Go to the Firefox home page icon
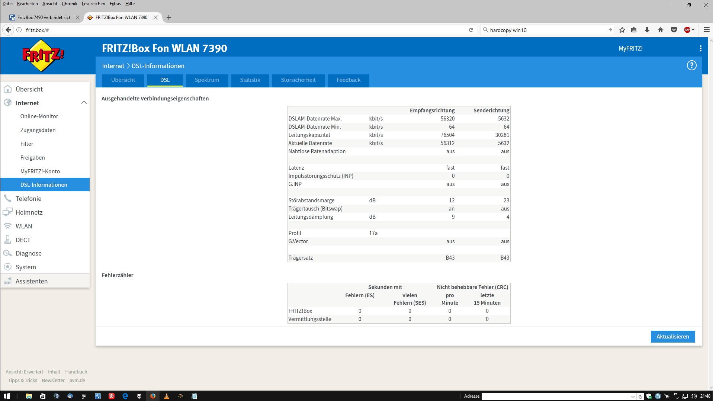Viewport: 713px width, 401px height. (x=661, y=30)
